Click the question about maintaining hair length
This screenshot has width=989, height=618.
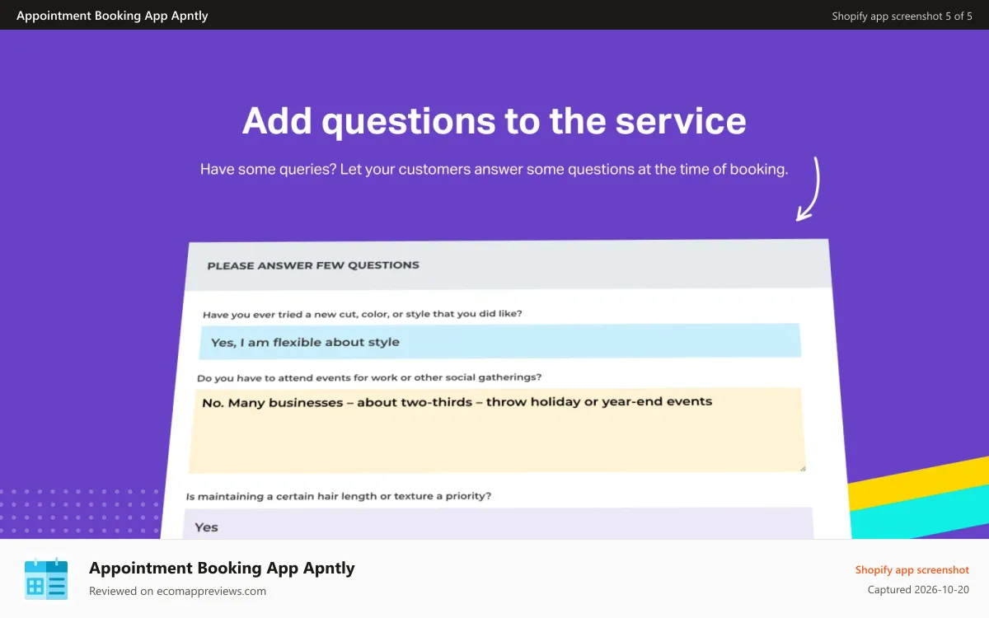(339, 496)
